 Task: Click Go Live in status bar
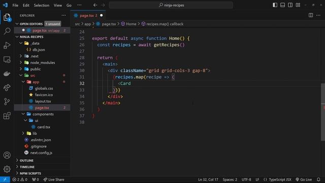(x=304, y=179)
